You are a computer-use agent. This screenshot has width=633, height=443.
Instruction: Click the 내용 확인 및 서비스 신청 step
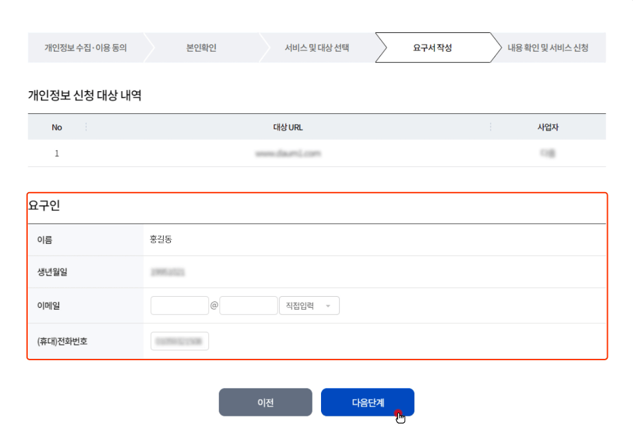[550, 47]
